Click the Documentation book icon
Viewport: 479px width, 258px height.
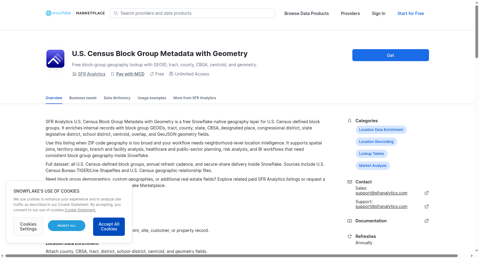350,221
